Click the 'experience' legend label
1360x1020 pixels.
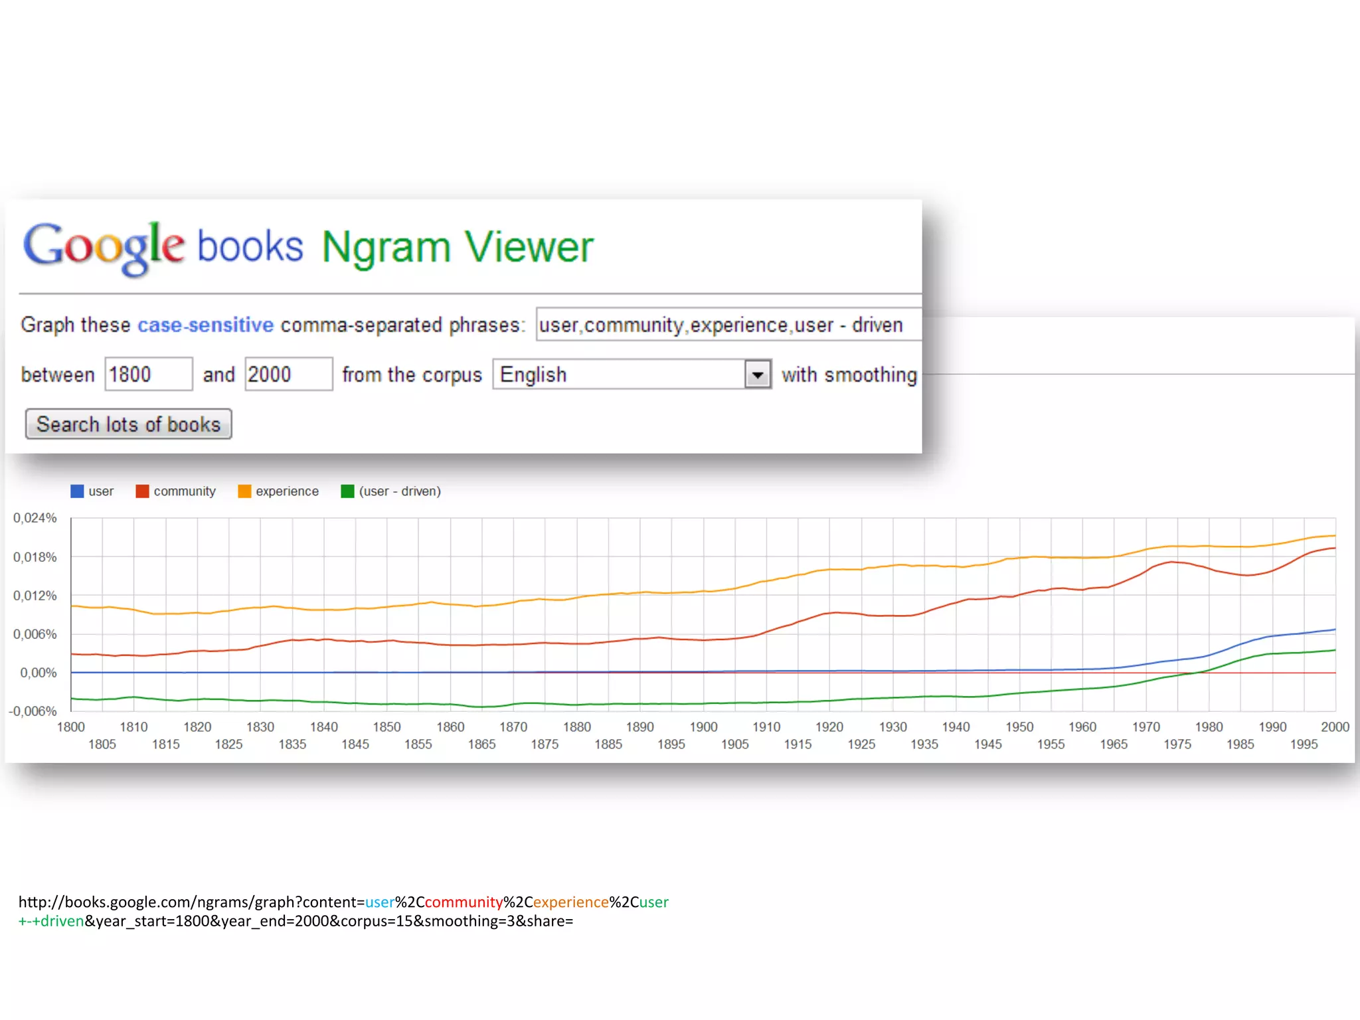pyautogui.click(x=288, y=491)
